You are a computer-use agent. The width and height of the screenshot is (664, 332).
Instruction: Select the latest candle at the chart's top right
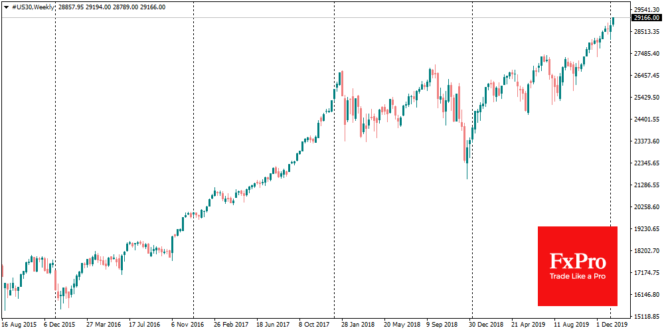tap(613, 22)
